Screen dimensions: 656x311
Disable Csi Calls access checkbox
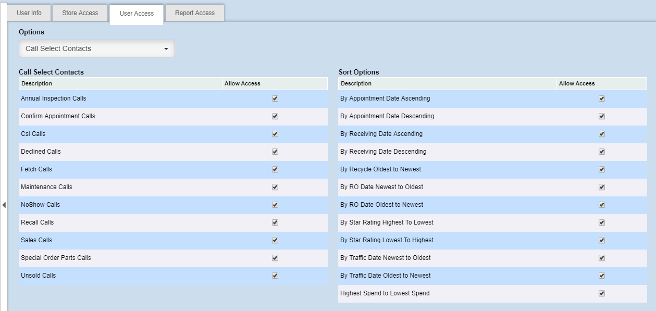pyautogui.click(x=275, y=134)
